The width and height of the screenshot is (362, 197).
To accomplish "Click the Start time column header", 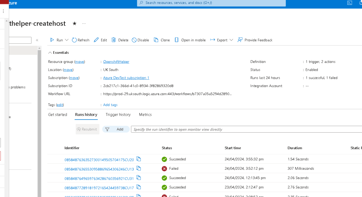I will (233, 148).
